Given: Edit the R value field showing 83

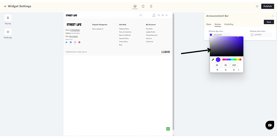Looking at the screenshot, I should point(217,65).
